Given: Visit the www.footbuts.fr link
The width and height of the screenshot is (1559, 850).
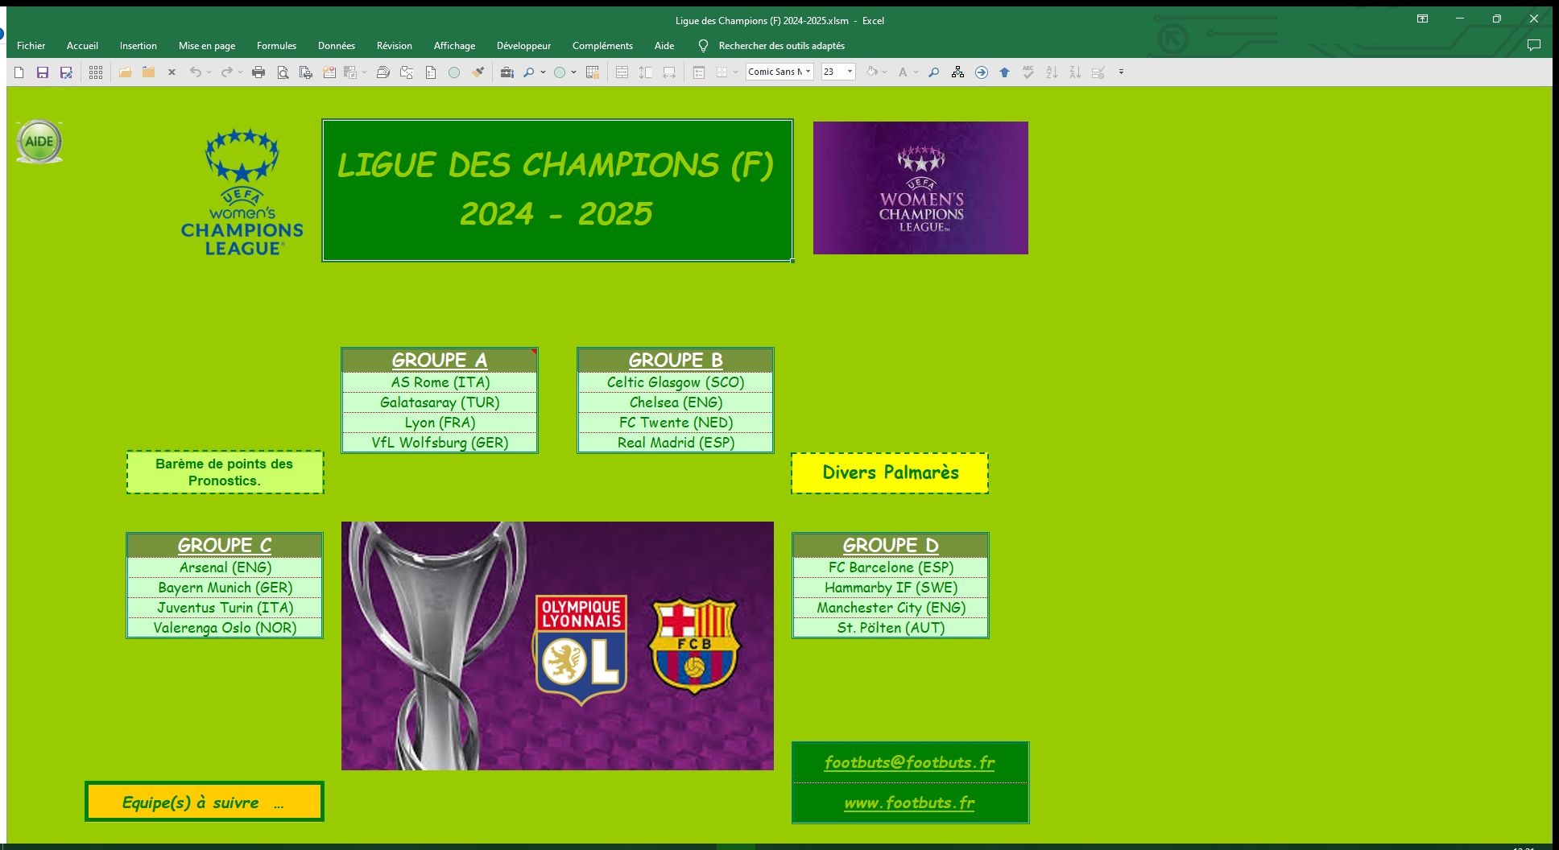Looking at the screenshot, I should [x=909, y=803].
